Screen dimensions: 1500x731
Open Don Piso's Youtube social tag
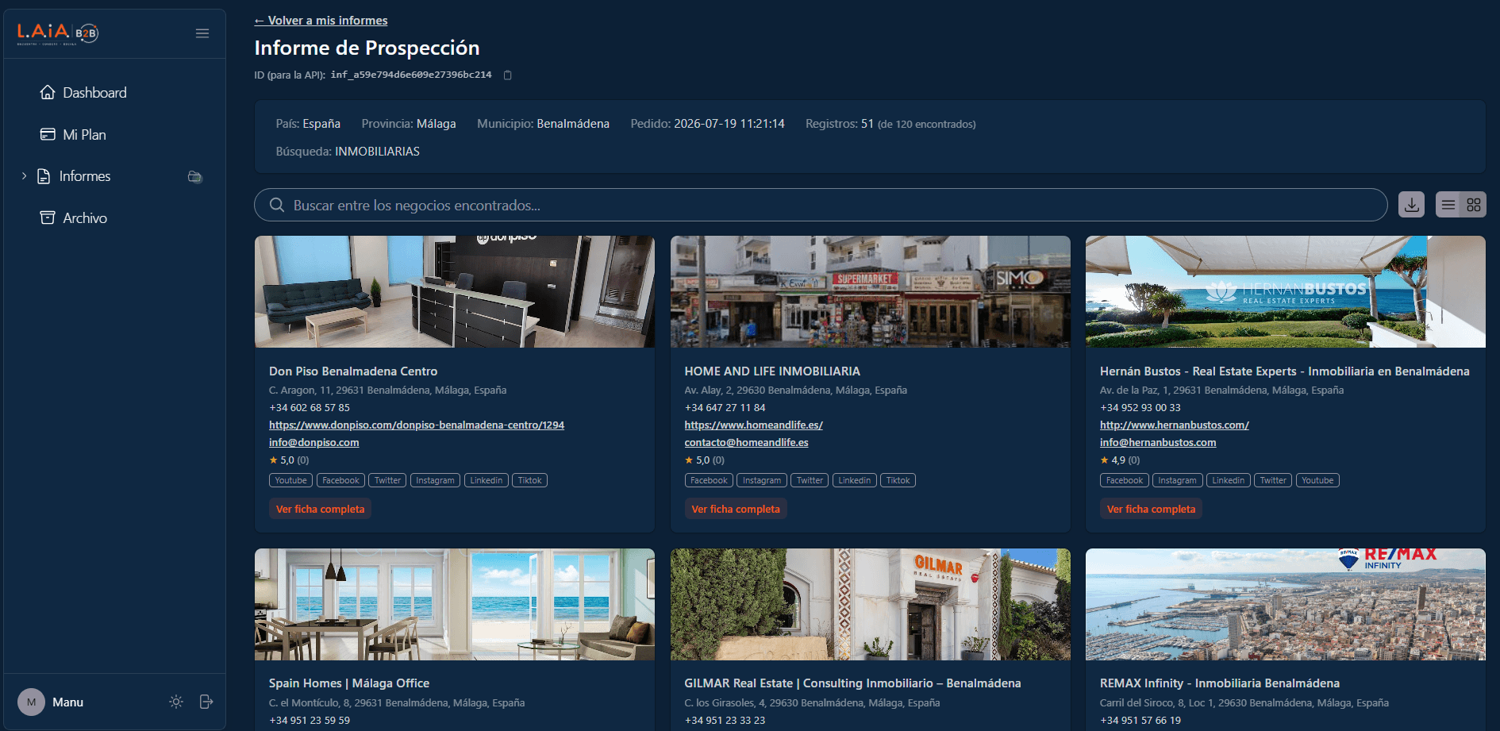291,480
